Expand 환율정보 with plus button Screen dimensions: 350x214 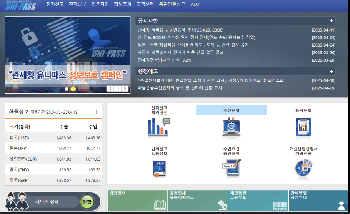97,112
